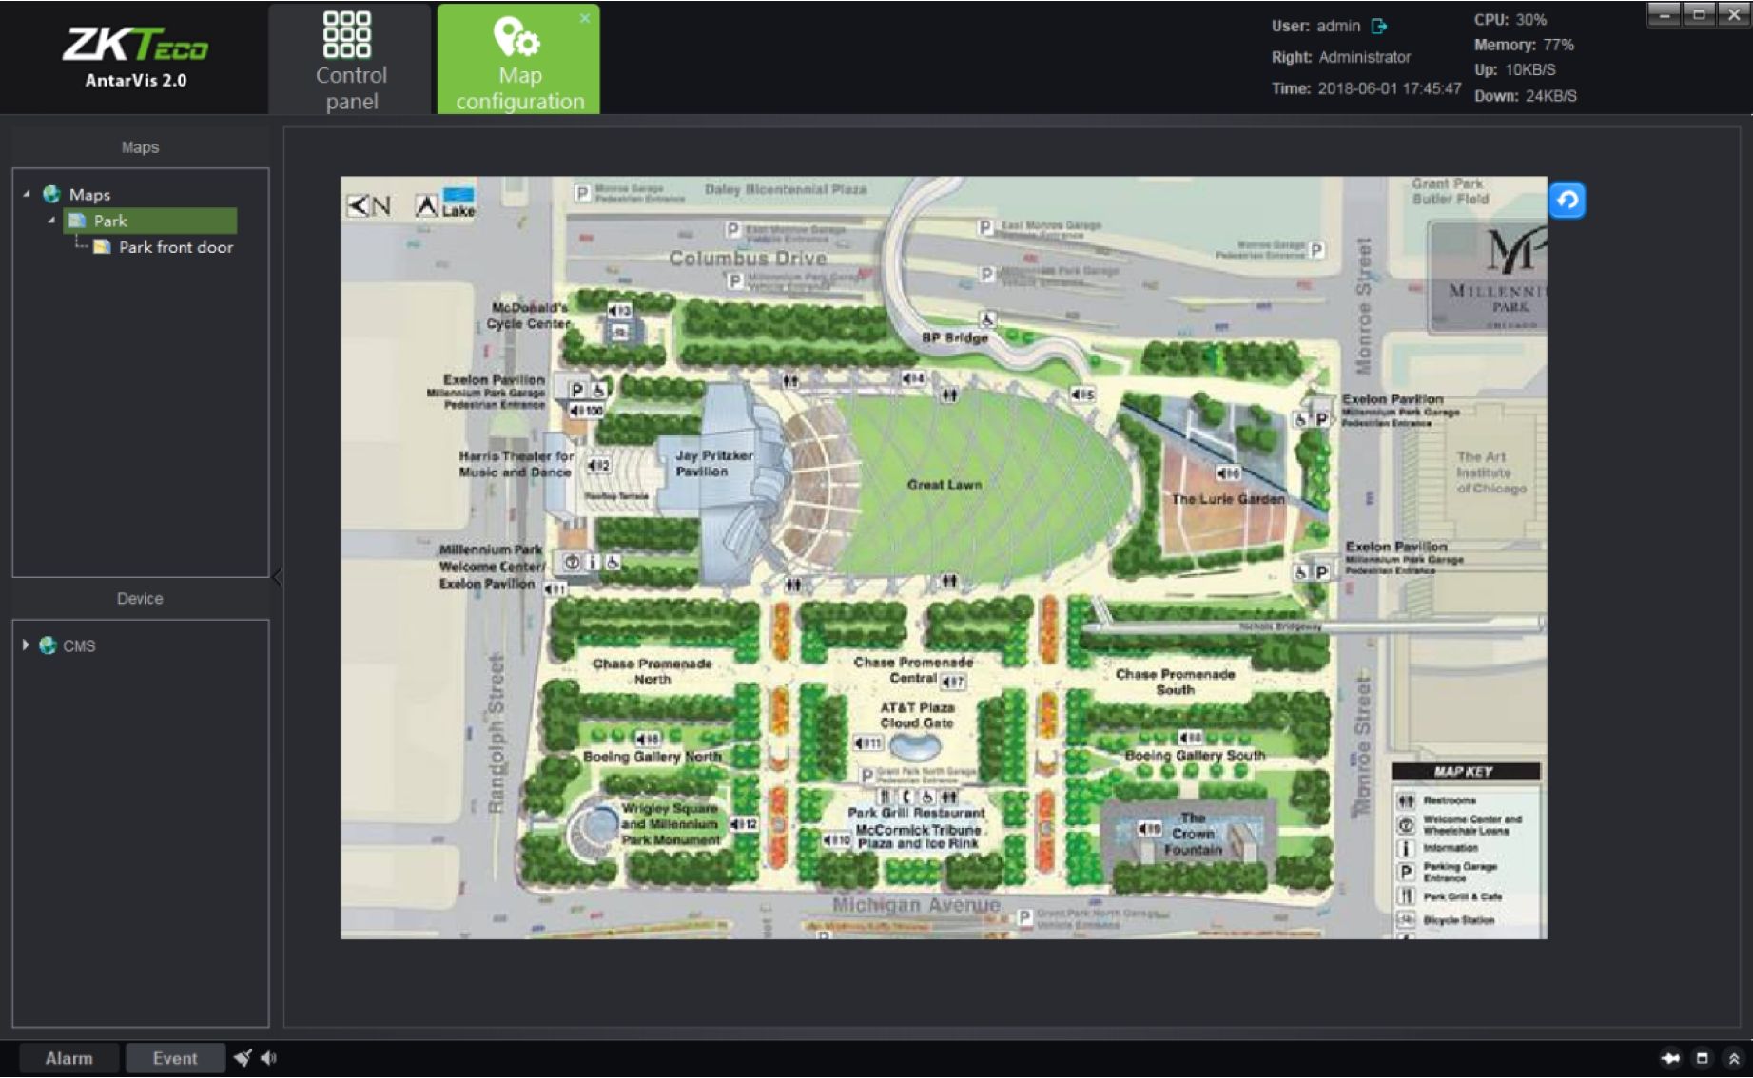Toggle the alarm sound speaker icon

(x=269, y=1058)
